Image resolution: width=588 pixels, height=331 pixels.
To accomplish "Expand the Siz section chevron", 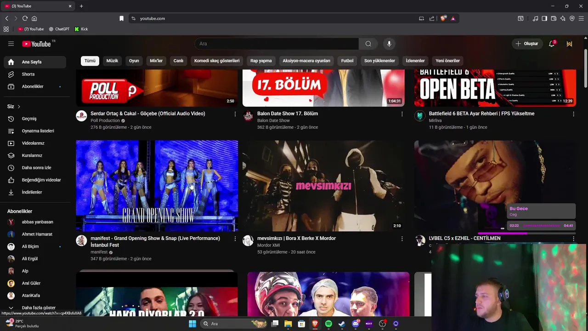I will point(19,107).
